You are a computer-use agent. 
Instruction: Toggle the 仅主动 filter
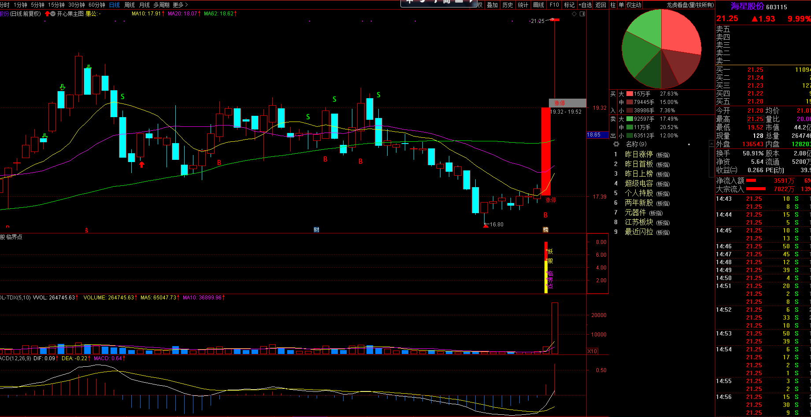pyautogui.click(x=633, y=5)
